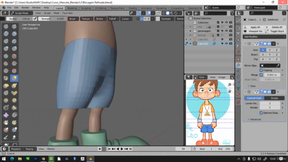288x162 pixels.
Task: Adjust the brush Radius slider
Action: click(19, 19)
